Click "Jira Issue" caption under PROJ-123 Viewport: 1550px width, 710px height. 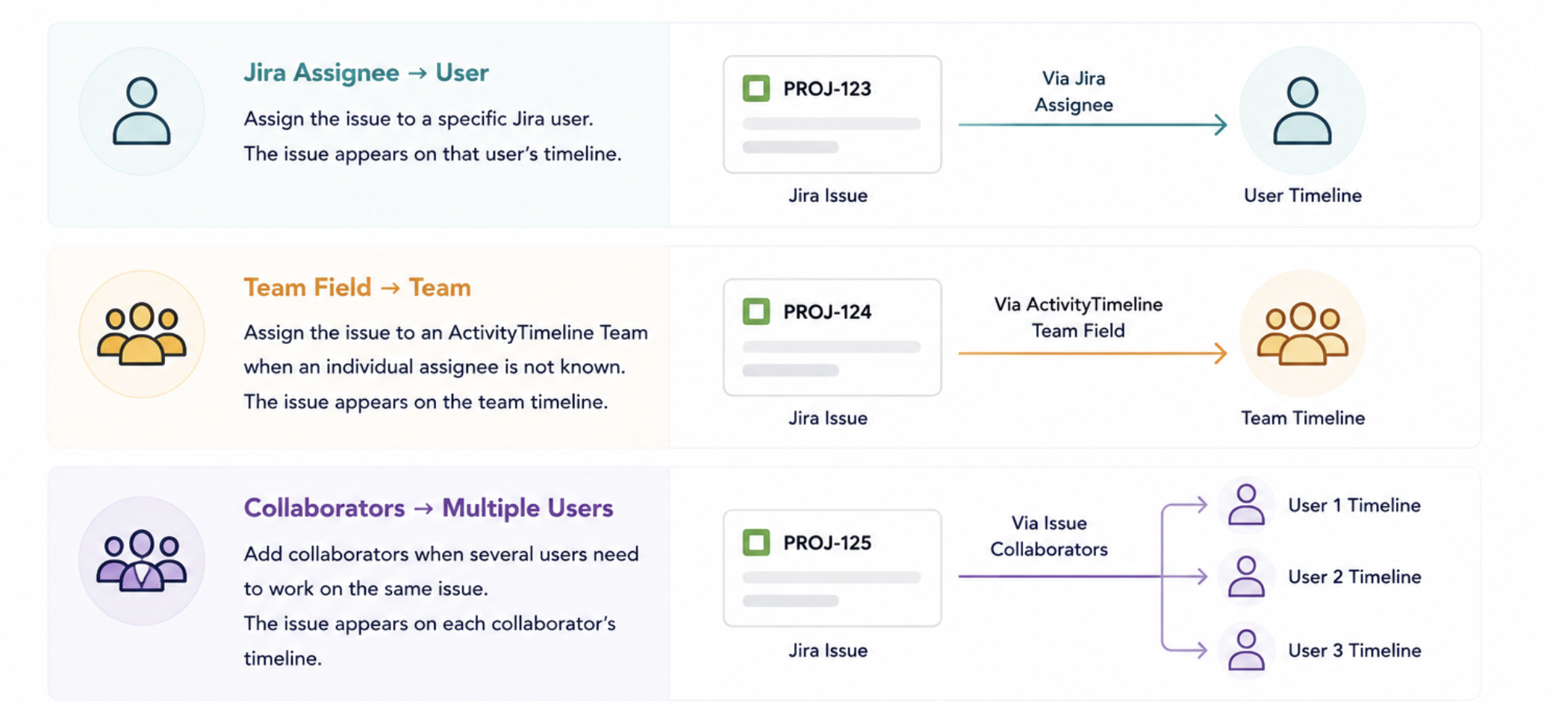pos(828,195)
